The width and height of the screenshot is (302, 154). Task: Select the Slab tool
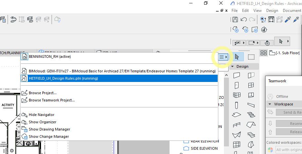point(237,115)
